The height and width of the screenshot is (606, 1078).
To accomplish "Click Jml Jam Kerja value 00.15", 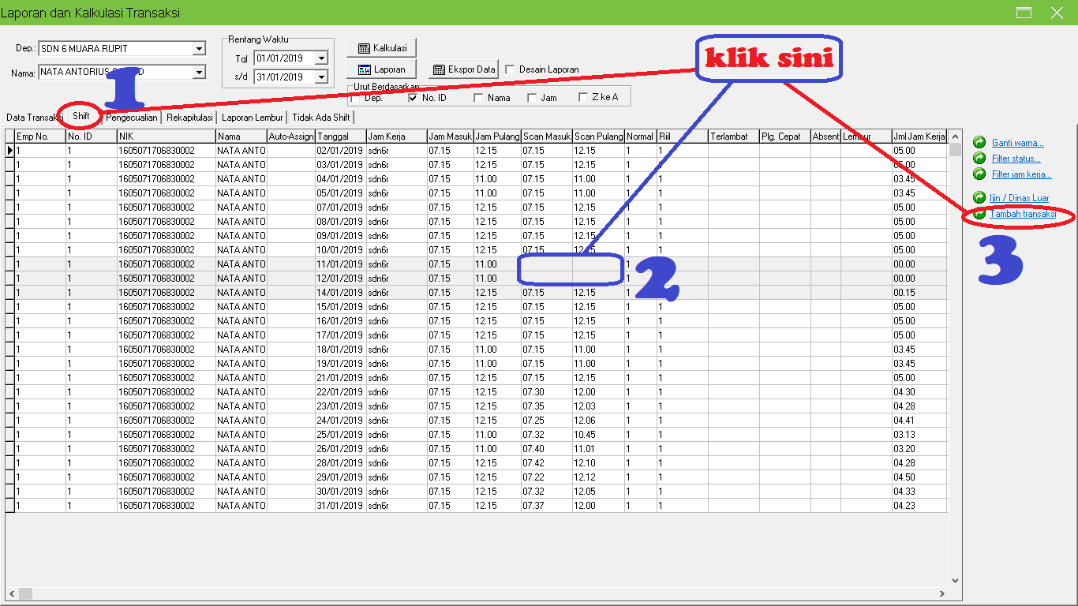I will (x=919, y=293).
